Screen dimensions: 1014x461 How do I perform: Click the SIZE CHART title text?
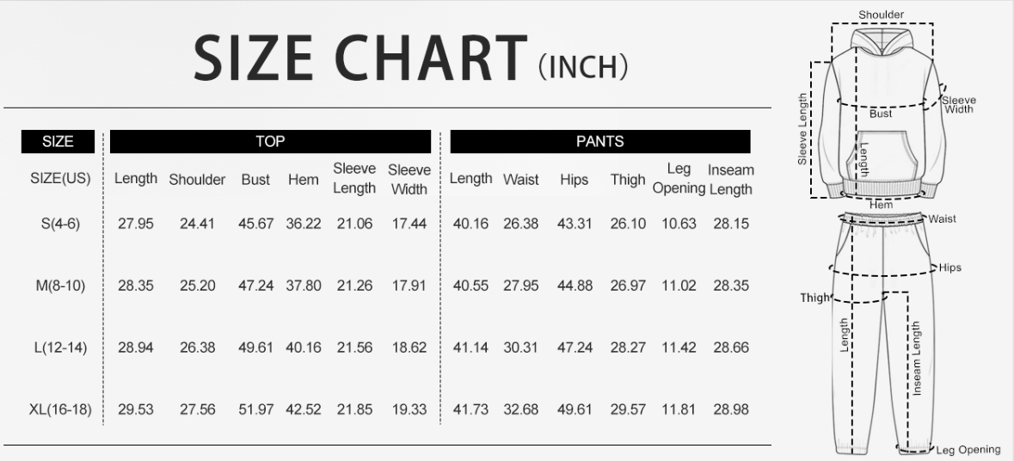click(360, 58)
